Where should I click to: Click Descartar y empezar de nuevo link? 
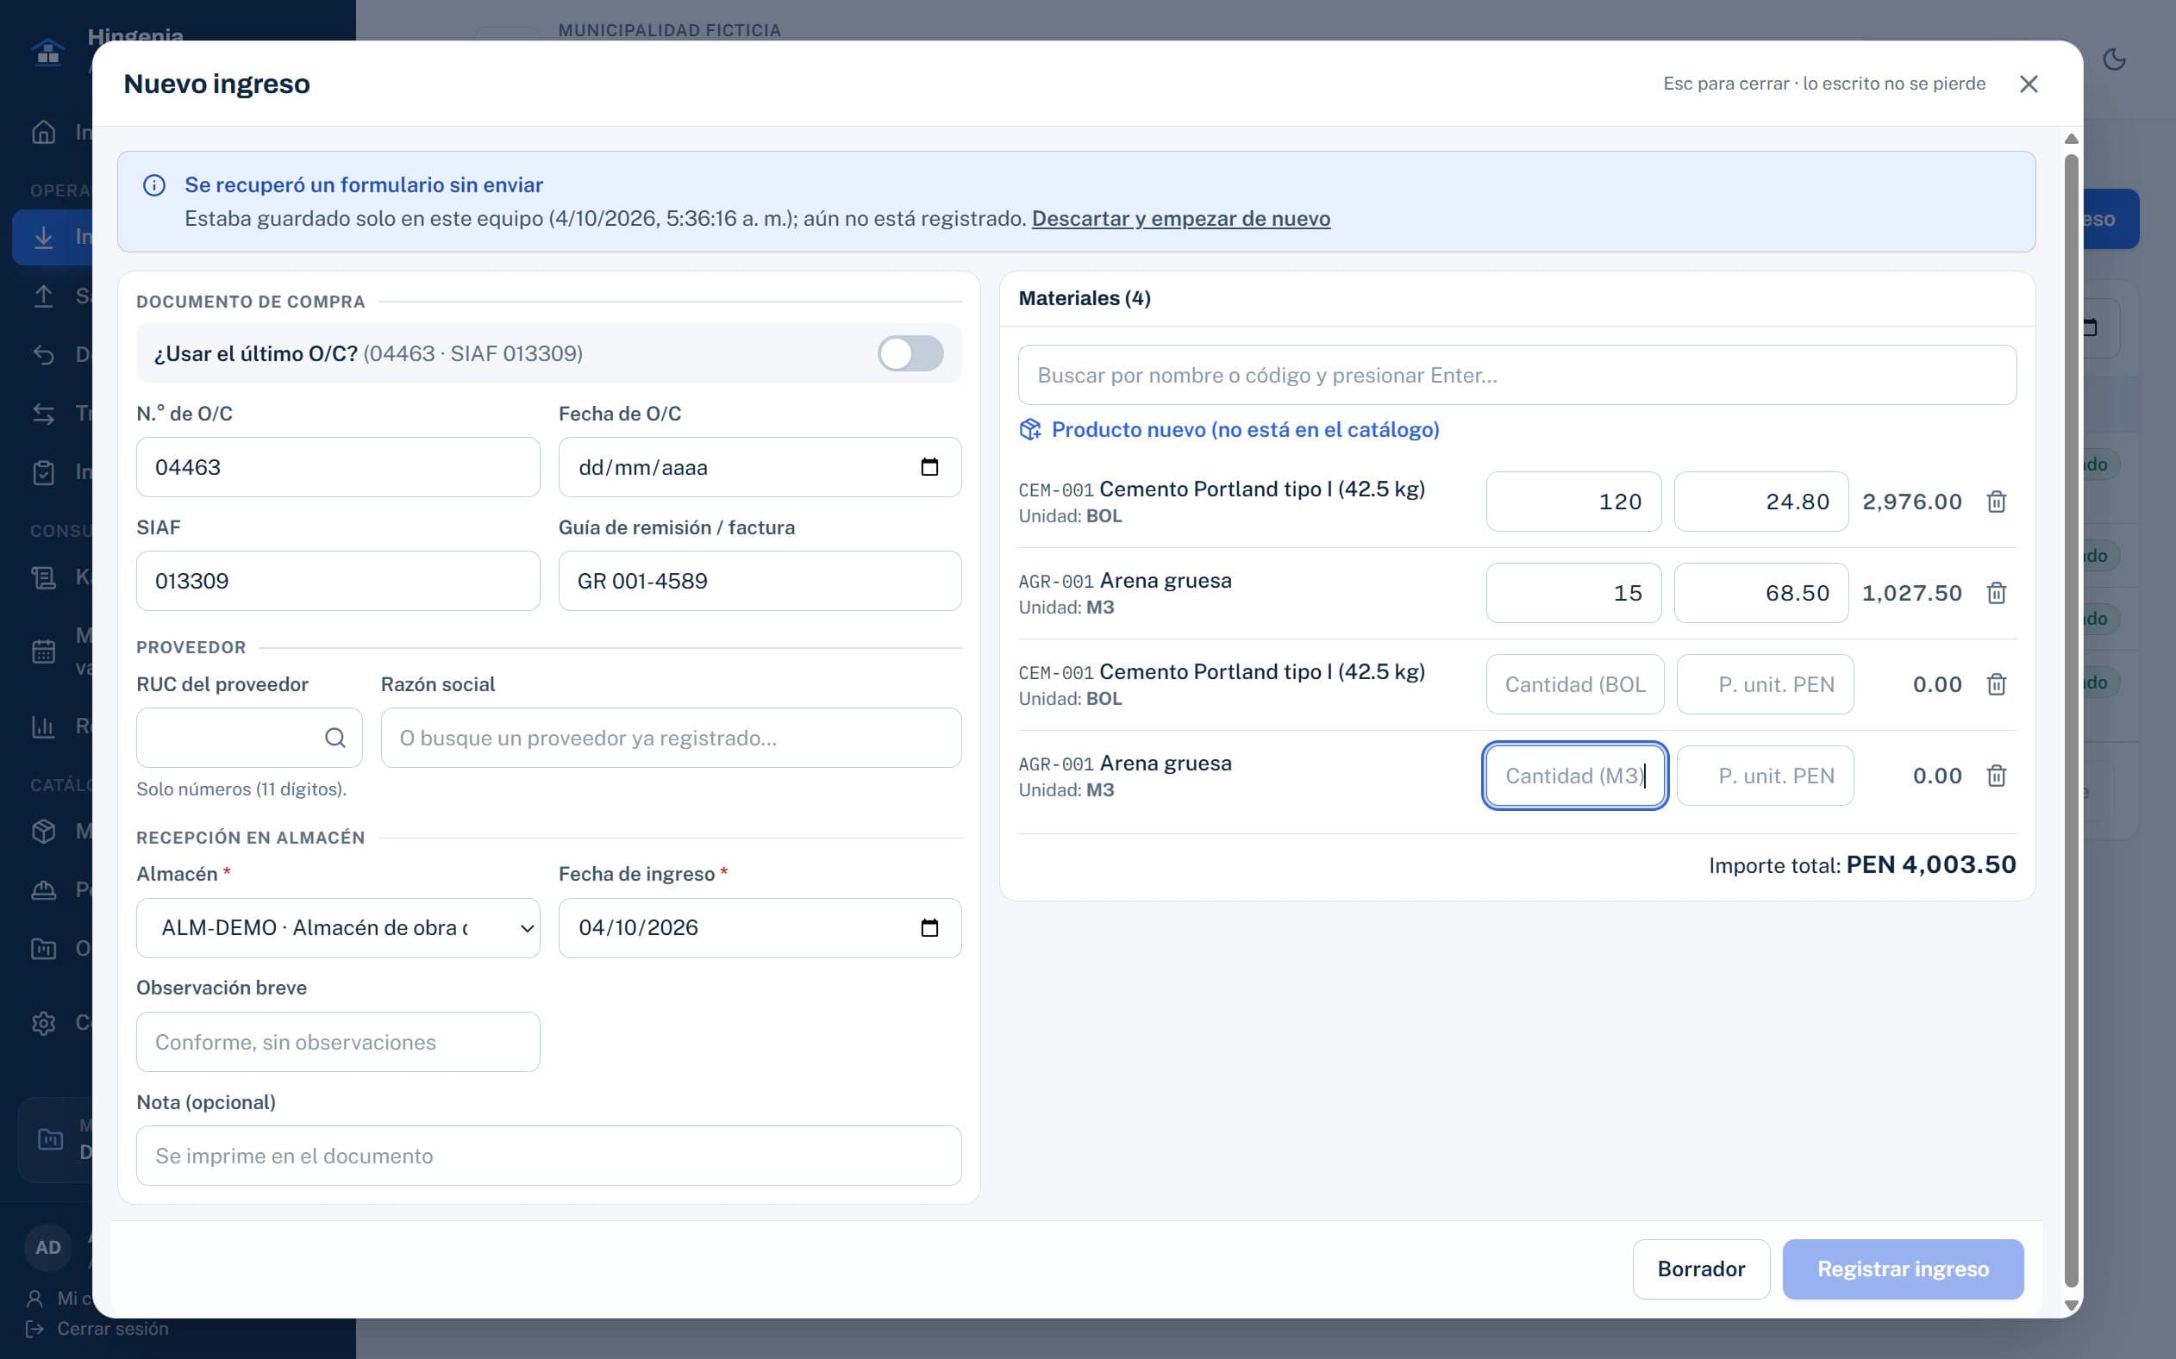[1180, 218]
